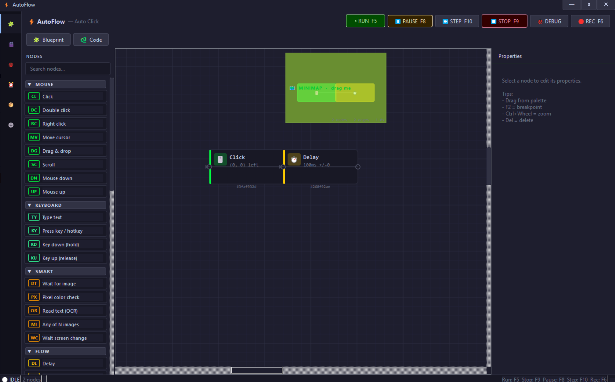
Task: Stop execution with the STOP F9 button
Action: 504,21
